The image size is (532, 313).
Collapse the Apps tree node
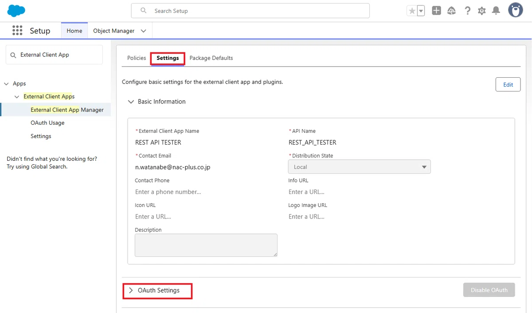7,83
